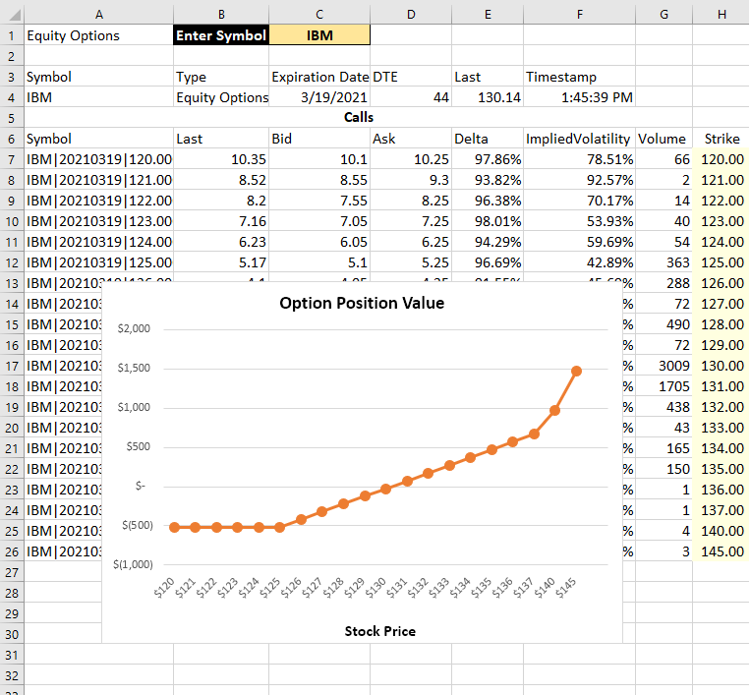Click the $140 data point on chart

(555, 410)
